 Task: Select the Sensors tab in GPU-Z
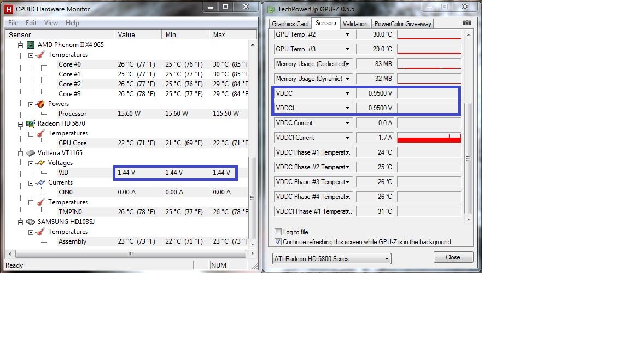click(x=326, y=23)
